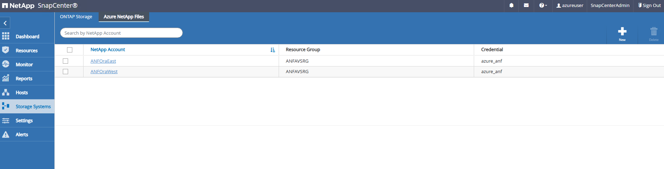Click the NetApp logo

click(x=18, y=6)
